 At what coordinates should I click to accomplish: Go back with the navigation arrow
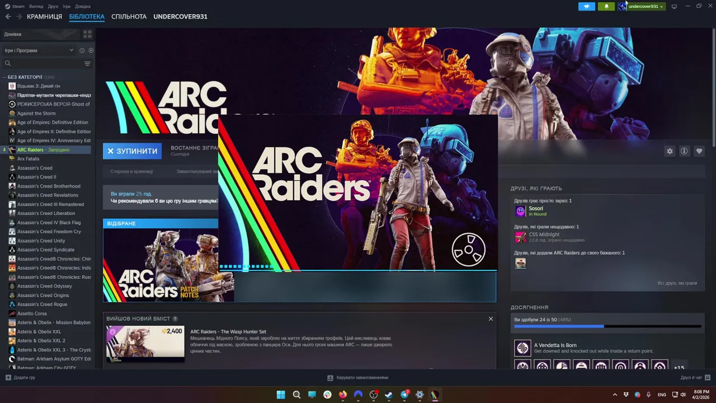click(x=8, y=17)
